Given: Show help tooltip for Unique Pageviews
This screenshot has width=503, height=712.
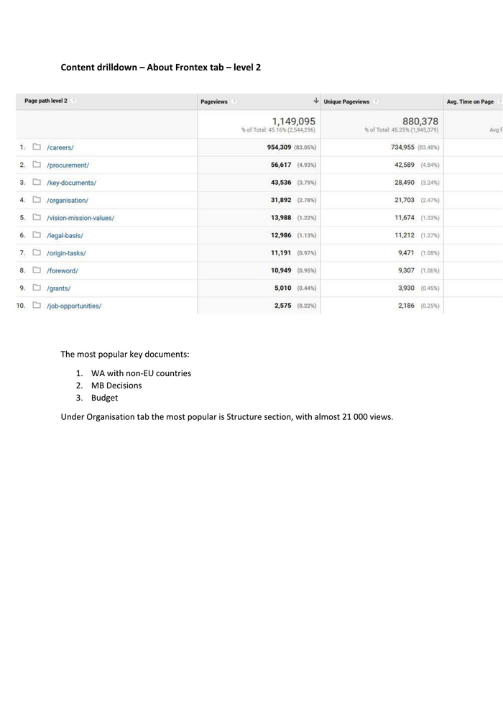Looking at the screenshot, I should 377,102.
